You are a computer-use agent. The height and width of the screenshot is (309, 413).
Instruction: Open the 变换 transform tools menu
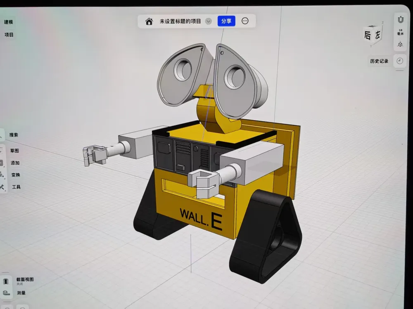point(16,175)
